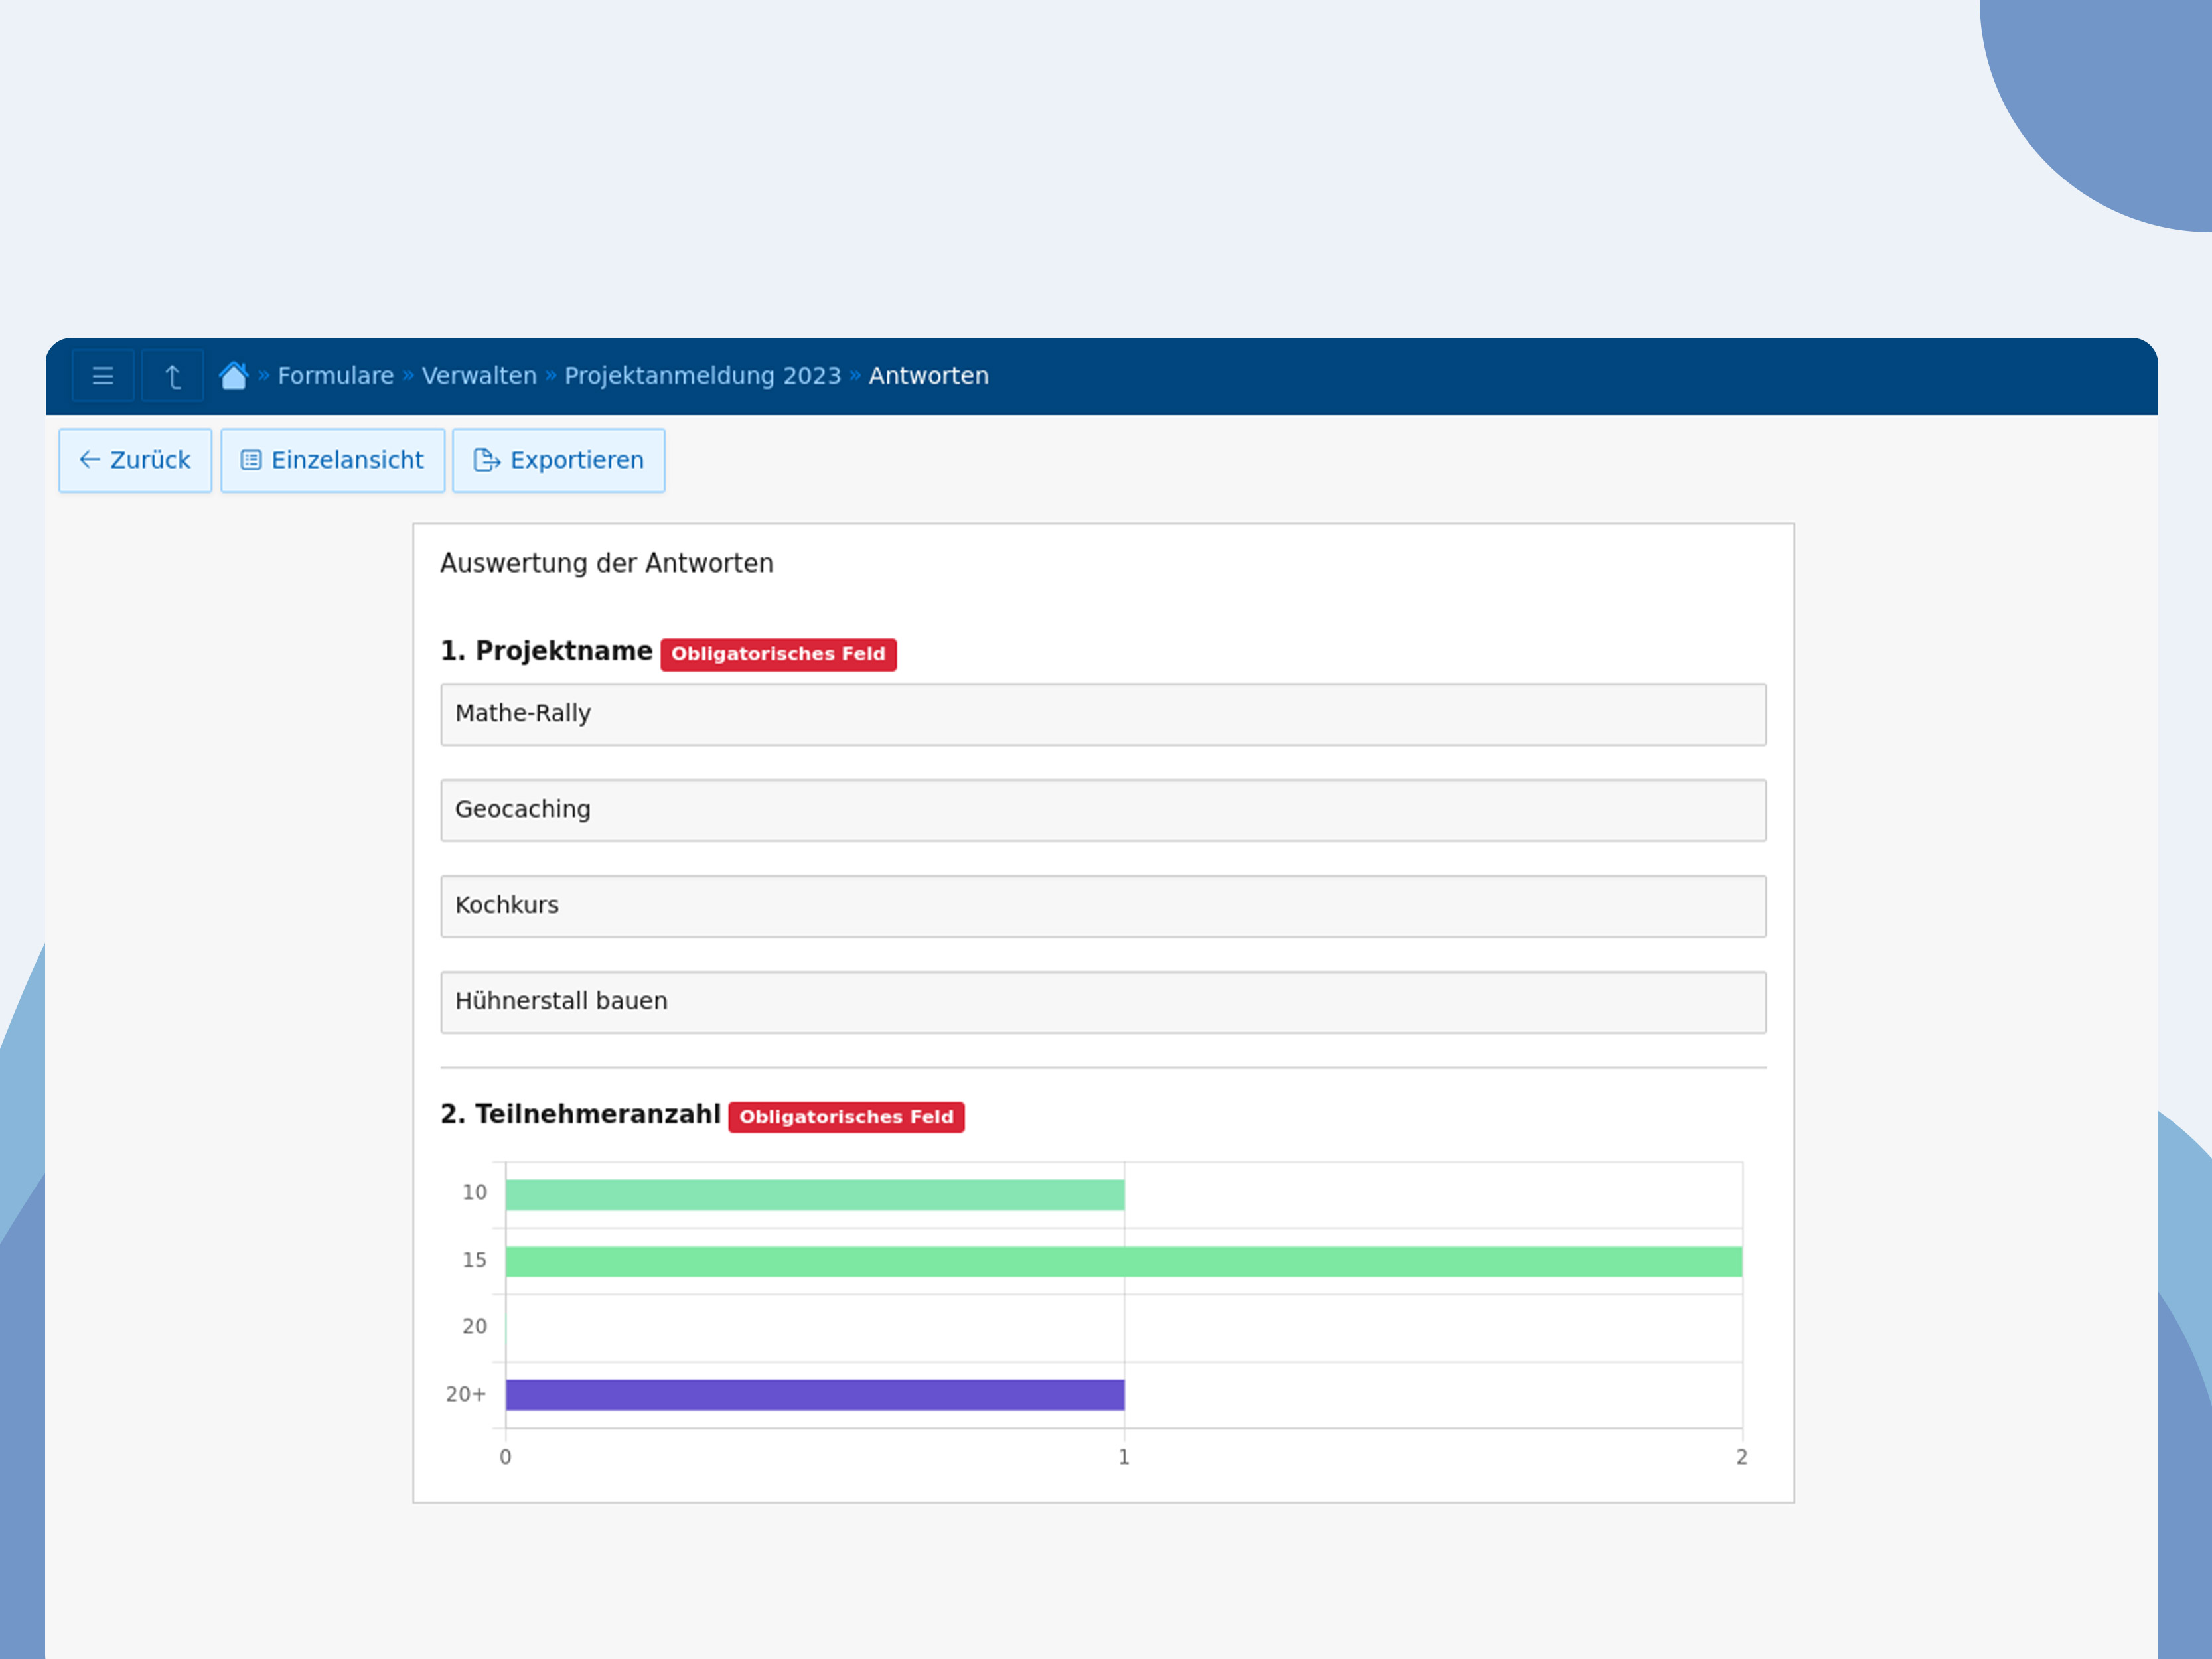Image resolution: width=2212 pixels, height=1659 pixels.
Task: Click Antworten breadcrumb entry
Action: tap(928, 375)
